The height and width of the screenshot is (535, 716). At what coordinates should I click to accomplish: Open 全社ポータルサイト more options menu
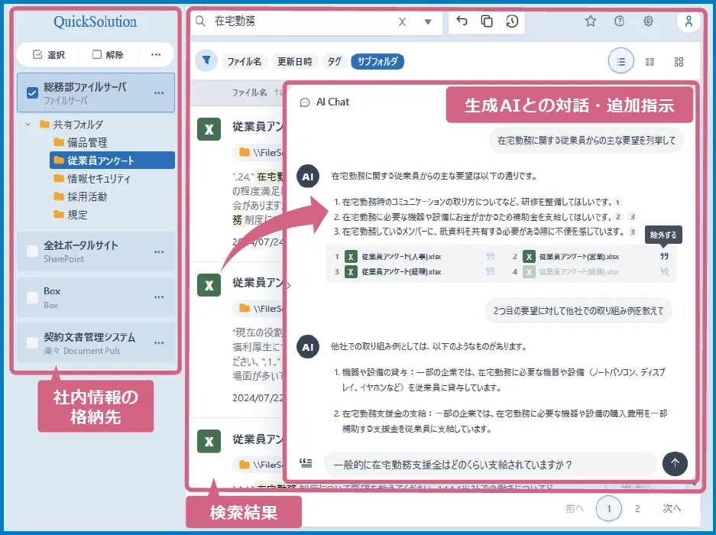(159, 252)
